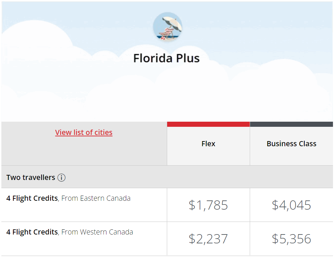The image size is (334, 257).
Task: Click the red bar above Flex
Action: click(208, 124)
